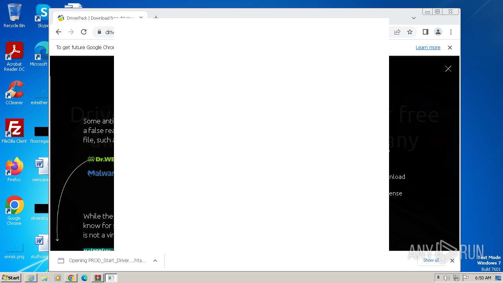Show all downloads
This screenshot has height=283, width=503.
click(x=431, y=260)
